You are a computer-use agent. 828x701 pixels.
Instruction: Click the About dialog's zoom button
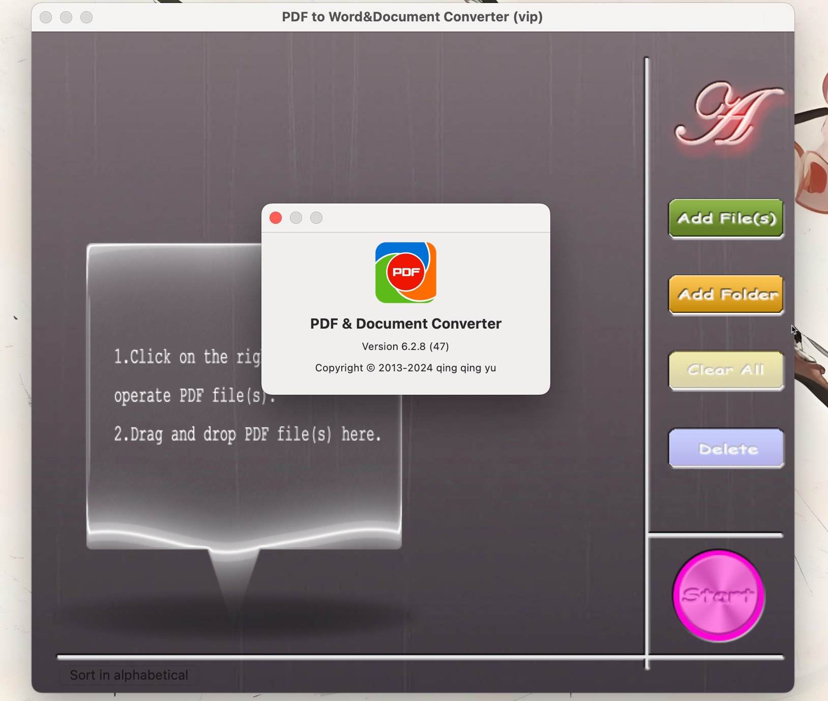tap(316, 218)
